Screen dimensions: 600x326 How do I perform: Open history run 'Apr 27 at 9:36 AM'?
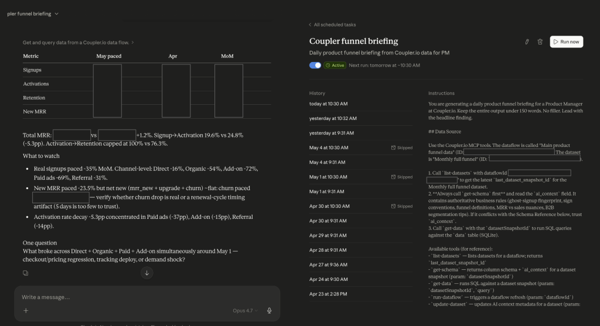(361, 265)
